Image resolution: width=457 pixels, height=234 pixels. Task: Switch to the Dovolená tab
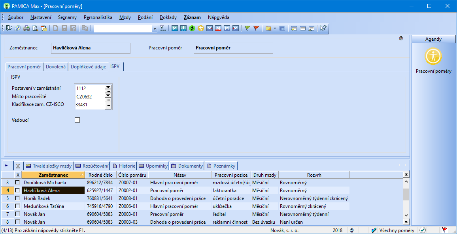[x=56, y=66]
